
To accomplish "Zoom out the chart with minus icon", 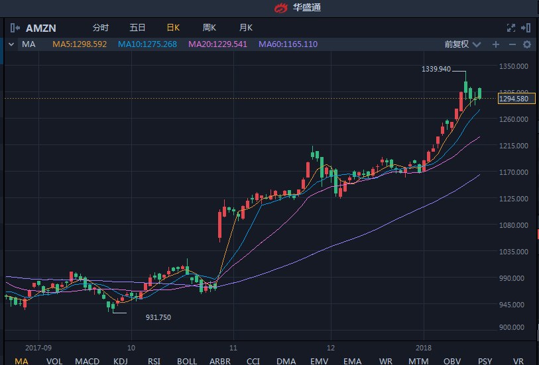I will [x=512, y=44].
